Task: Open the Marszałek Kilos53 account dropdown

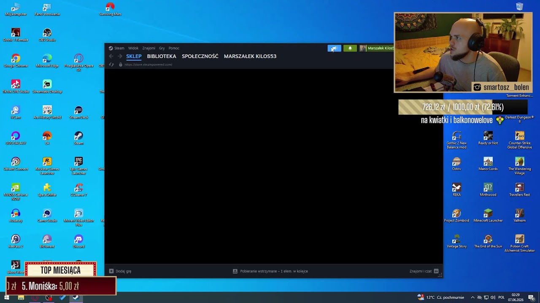Action: 377,48
